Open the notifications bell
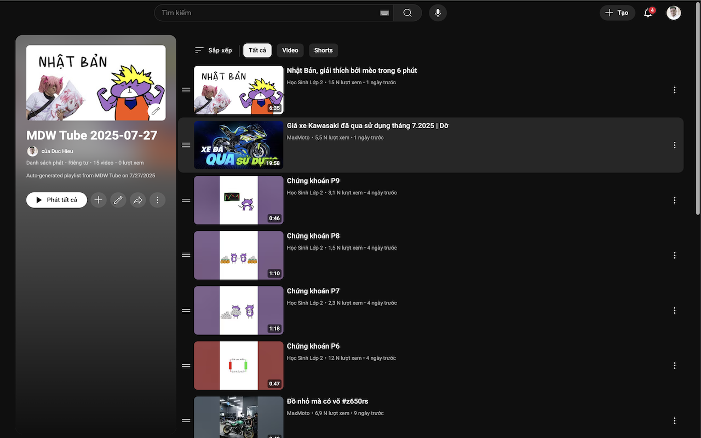The height and width of the screenshot is (438, 701). point(648,13)
